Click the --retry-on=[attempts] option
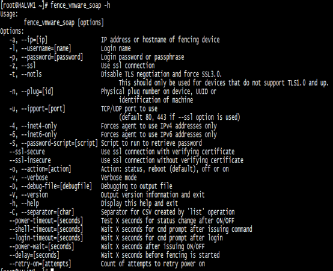 [x=40, y=264]
